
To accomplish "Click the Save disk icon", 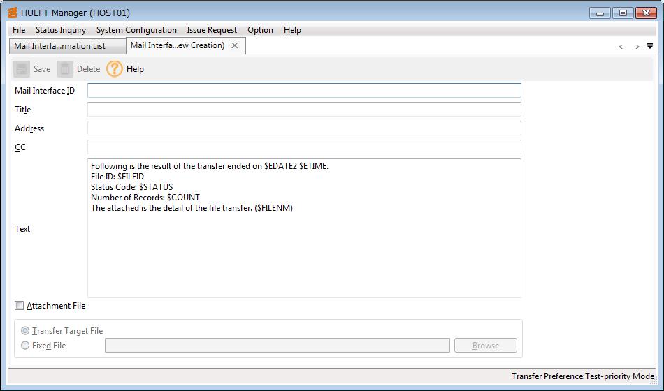I will 22,69.
